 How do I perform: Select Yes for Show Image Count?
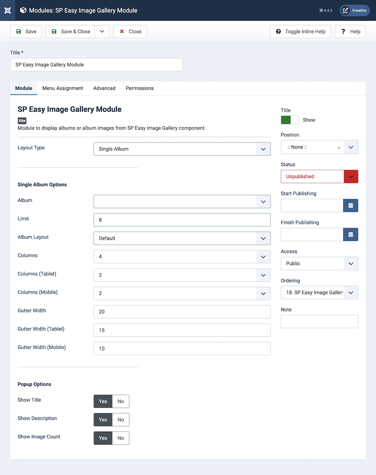coord(103,438)
